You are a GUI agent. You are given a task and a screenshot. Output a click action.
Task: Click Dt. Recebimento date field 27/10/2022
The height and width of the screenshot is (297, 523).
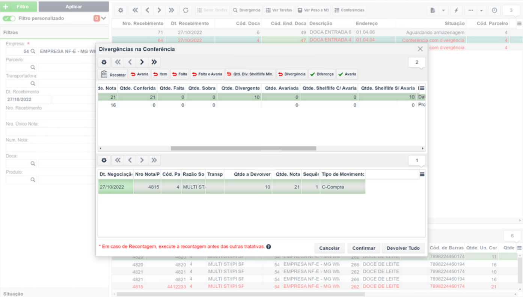coord(28,100)
